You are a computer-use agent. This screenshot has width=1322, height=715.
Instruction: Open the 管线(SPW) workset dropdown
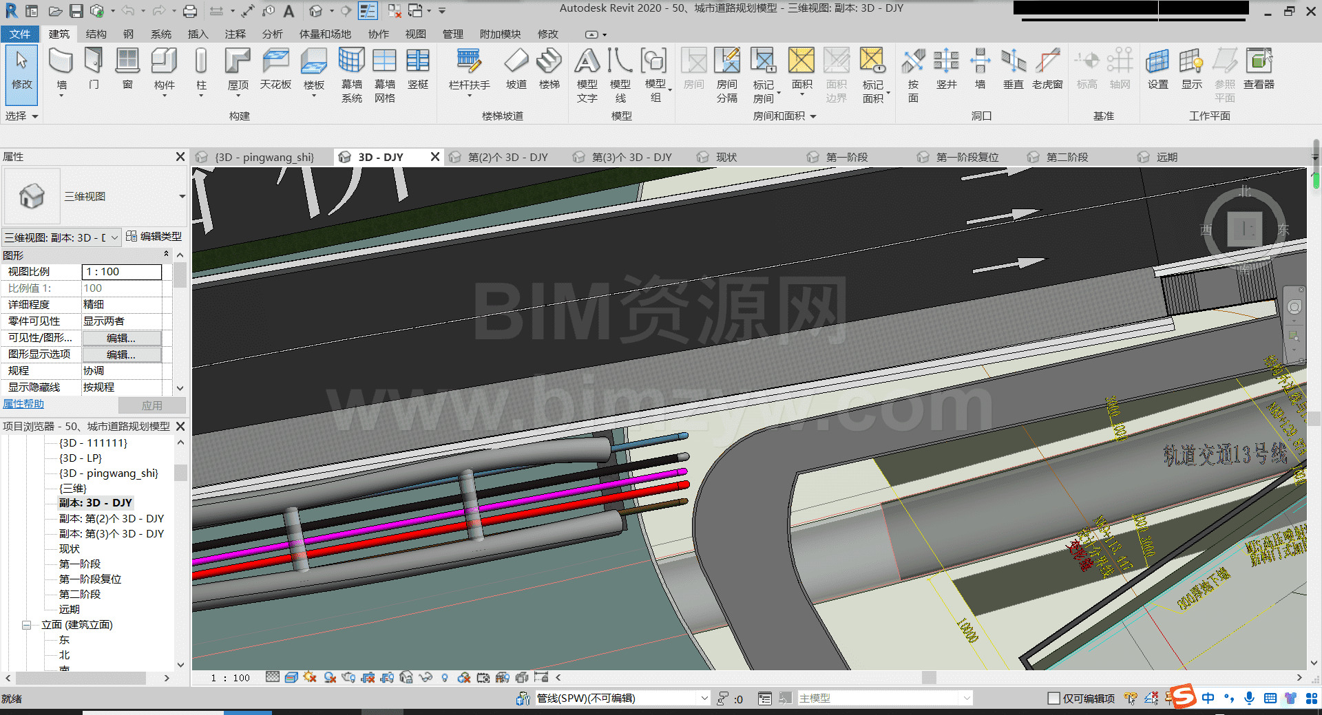[704, 698]
